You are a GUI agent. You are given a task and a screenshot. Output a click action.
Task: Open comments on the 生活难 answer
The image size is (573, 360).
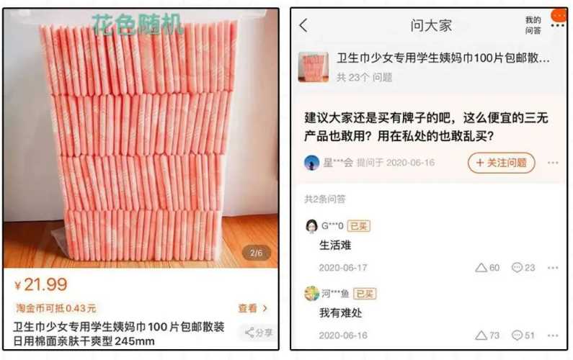pos(523,268)
